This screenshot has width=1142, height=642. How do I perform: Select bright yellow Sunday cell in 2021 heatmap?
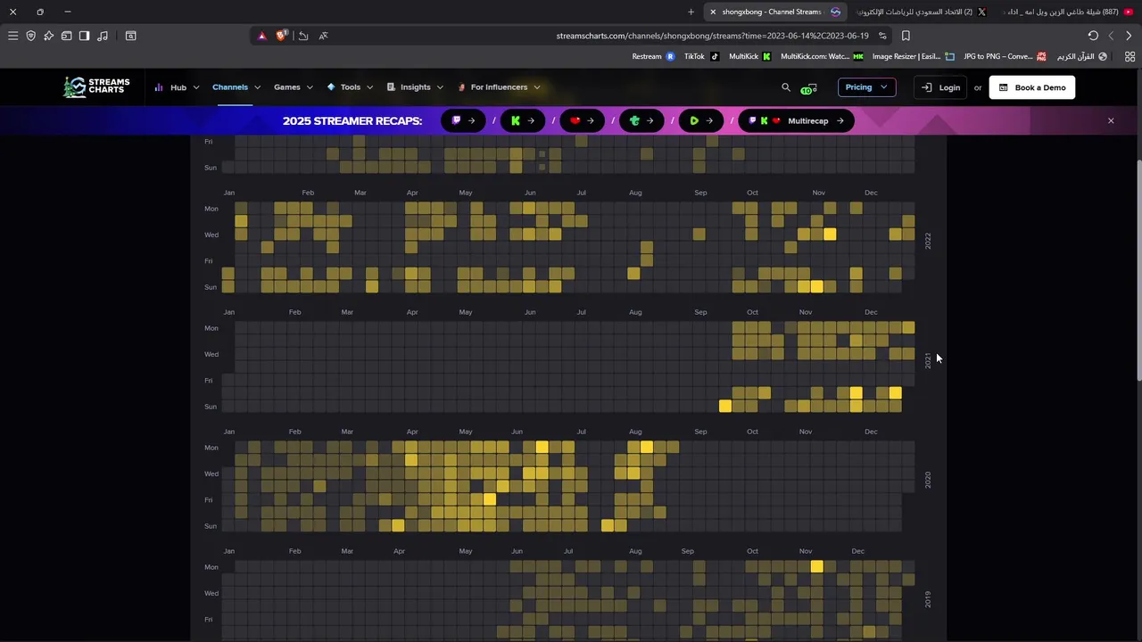(x=724, y=406)
